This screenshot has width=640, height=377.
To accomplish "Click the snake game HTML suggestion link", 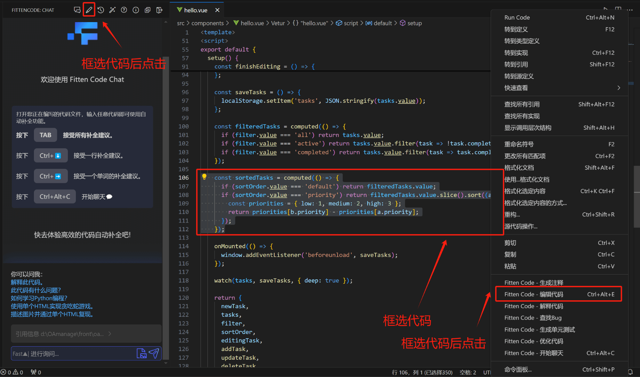I will (52, 306).
